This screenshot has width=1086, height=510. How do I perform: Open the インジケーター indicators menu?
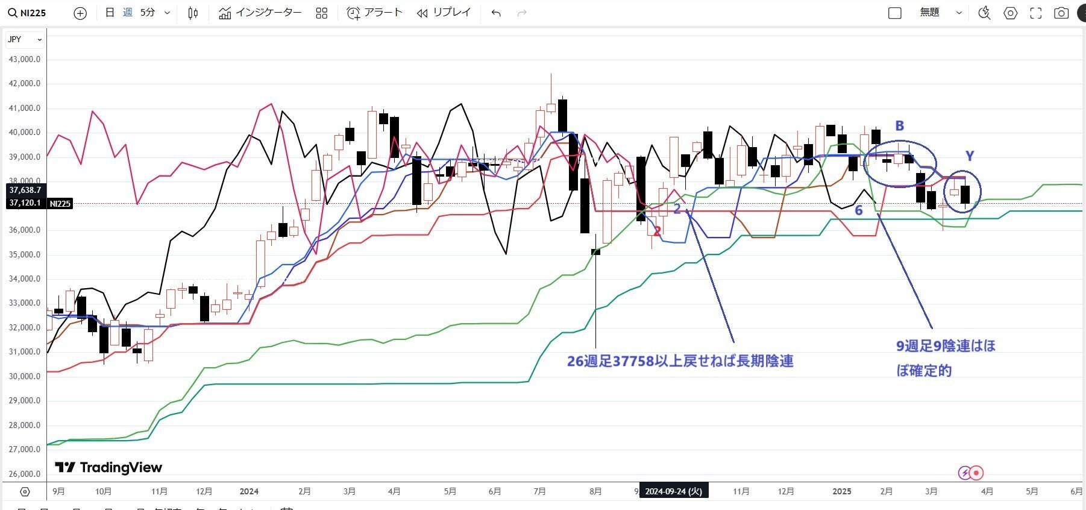(x=260, y=13)
